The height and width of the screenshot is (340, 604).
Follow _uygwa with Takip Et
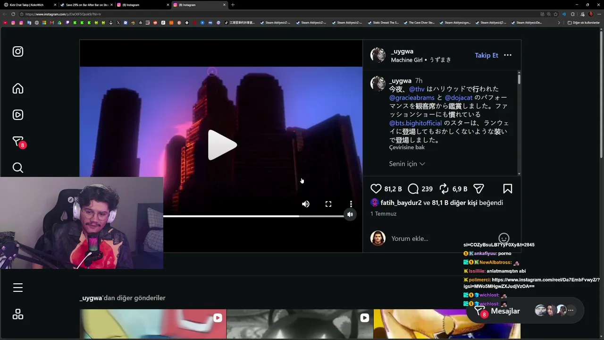[487, 55]
